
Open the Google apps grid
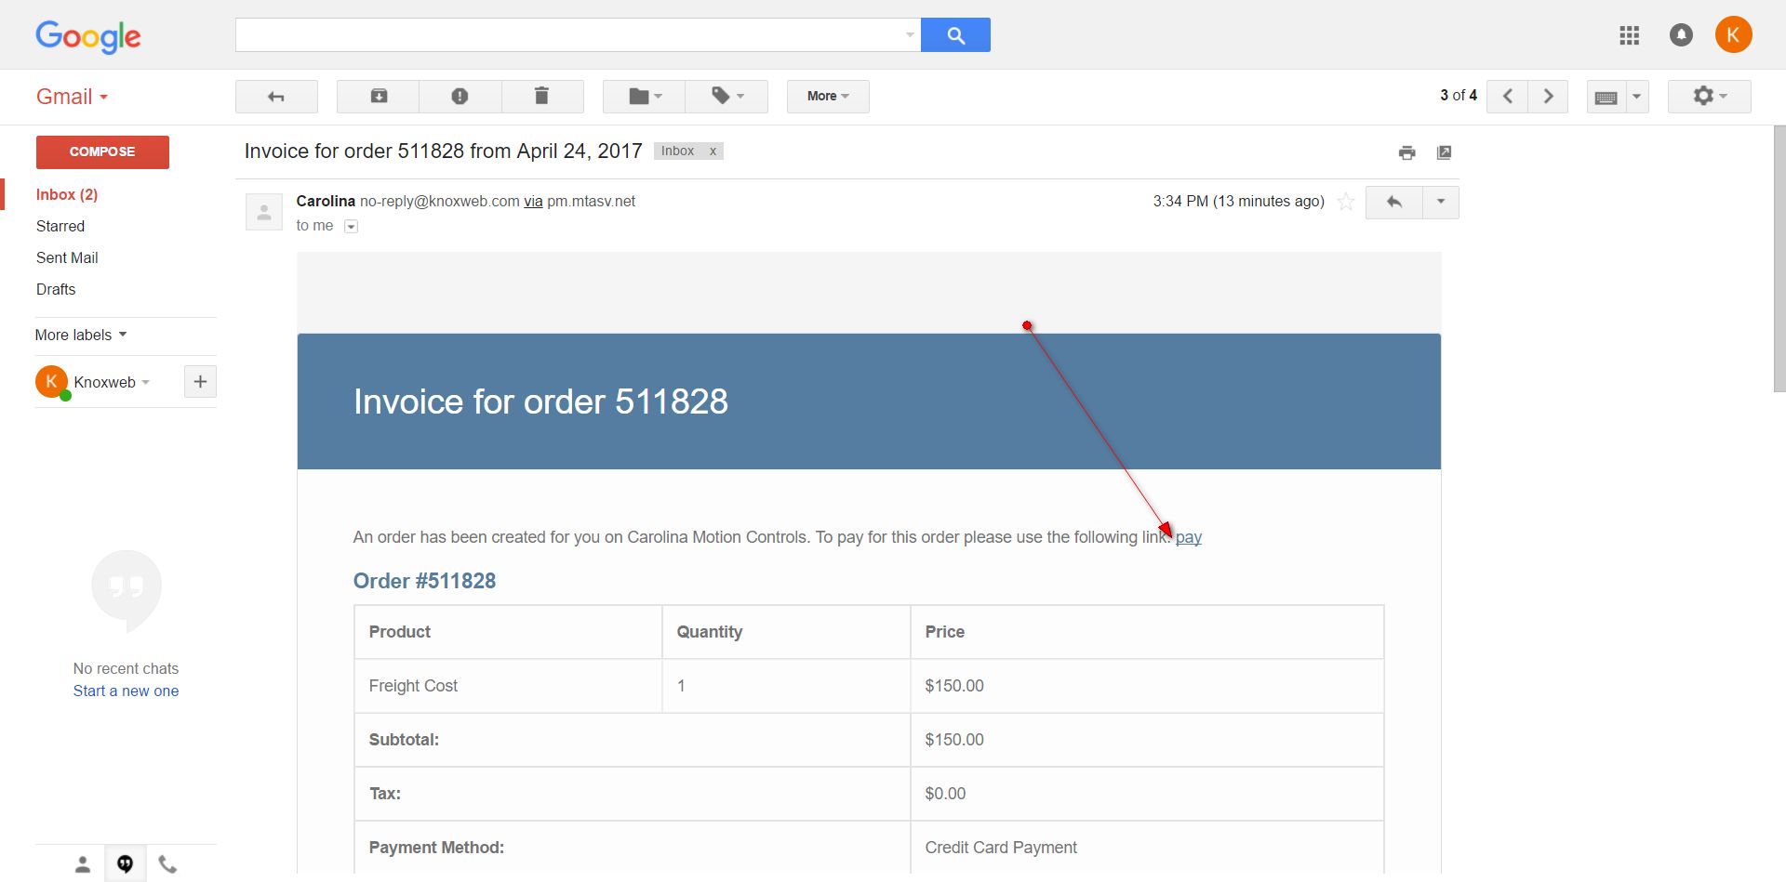(1629, 35)
